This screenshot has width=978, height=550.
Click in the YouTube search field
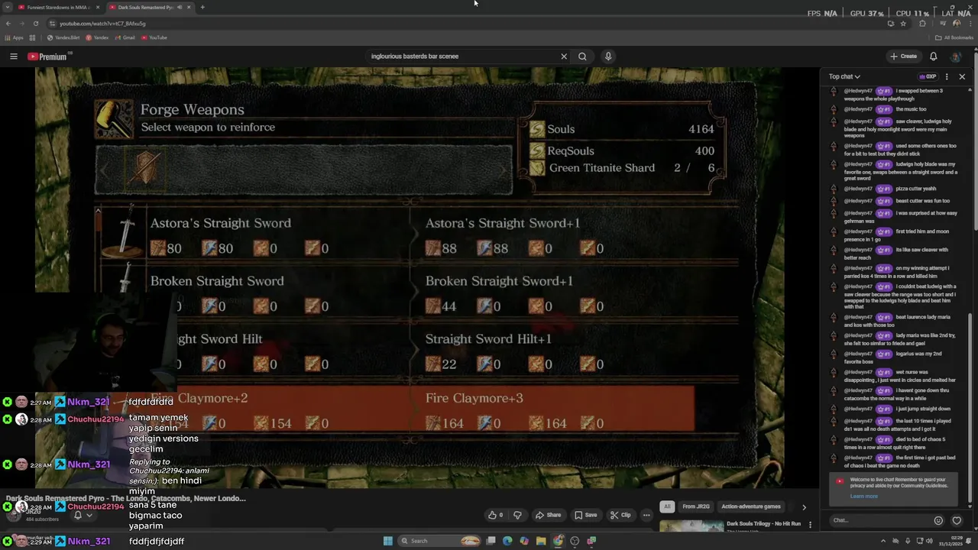click(x=462, y=56)
